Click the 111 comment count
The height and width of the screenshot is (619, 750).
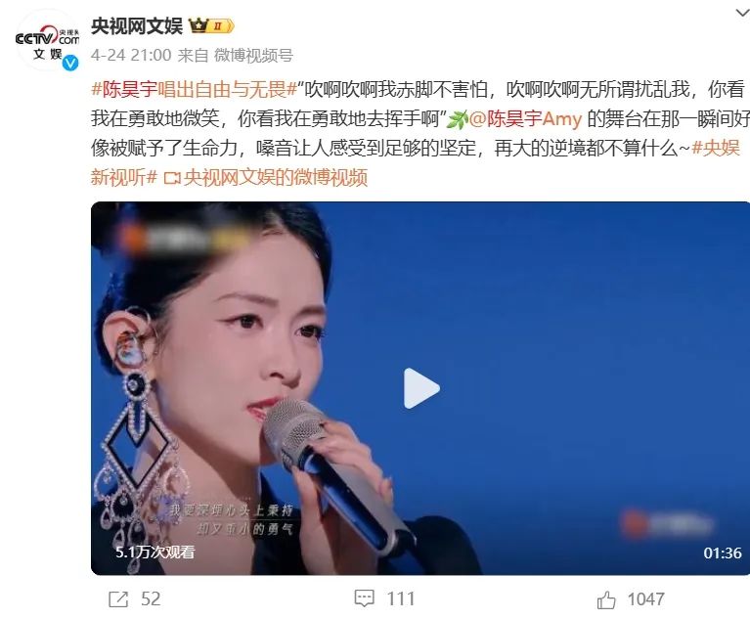tap(400, 598)
